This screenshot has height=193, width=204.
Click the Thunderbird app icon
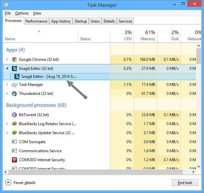14,94
